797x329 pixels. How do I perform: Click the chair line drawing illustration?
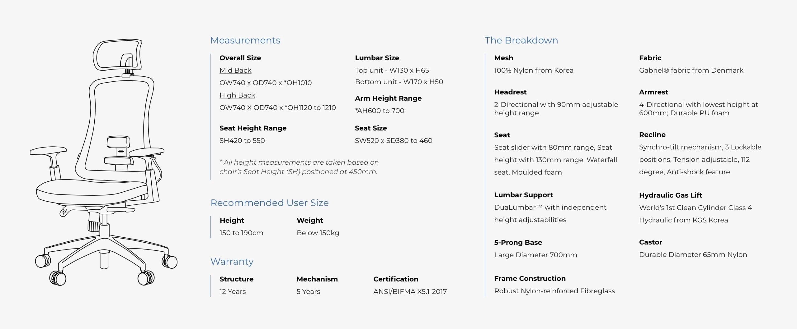104,162
